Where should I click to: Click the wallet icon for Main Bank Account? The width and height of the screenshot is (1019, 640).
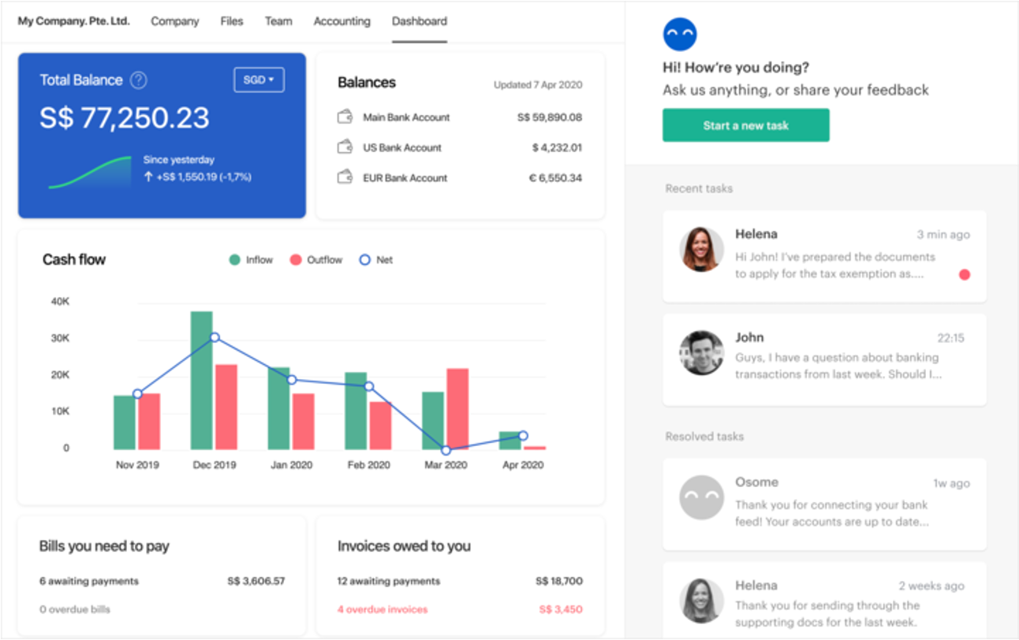click(345, 117)
